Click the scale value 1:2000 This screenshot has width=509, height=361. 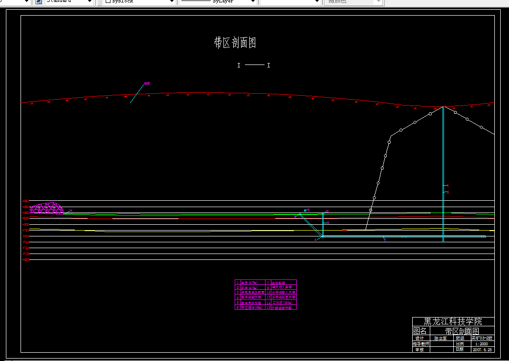click(482, 344)
